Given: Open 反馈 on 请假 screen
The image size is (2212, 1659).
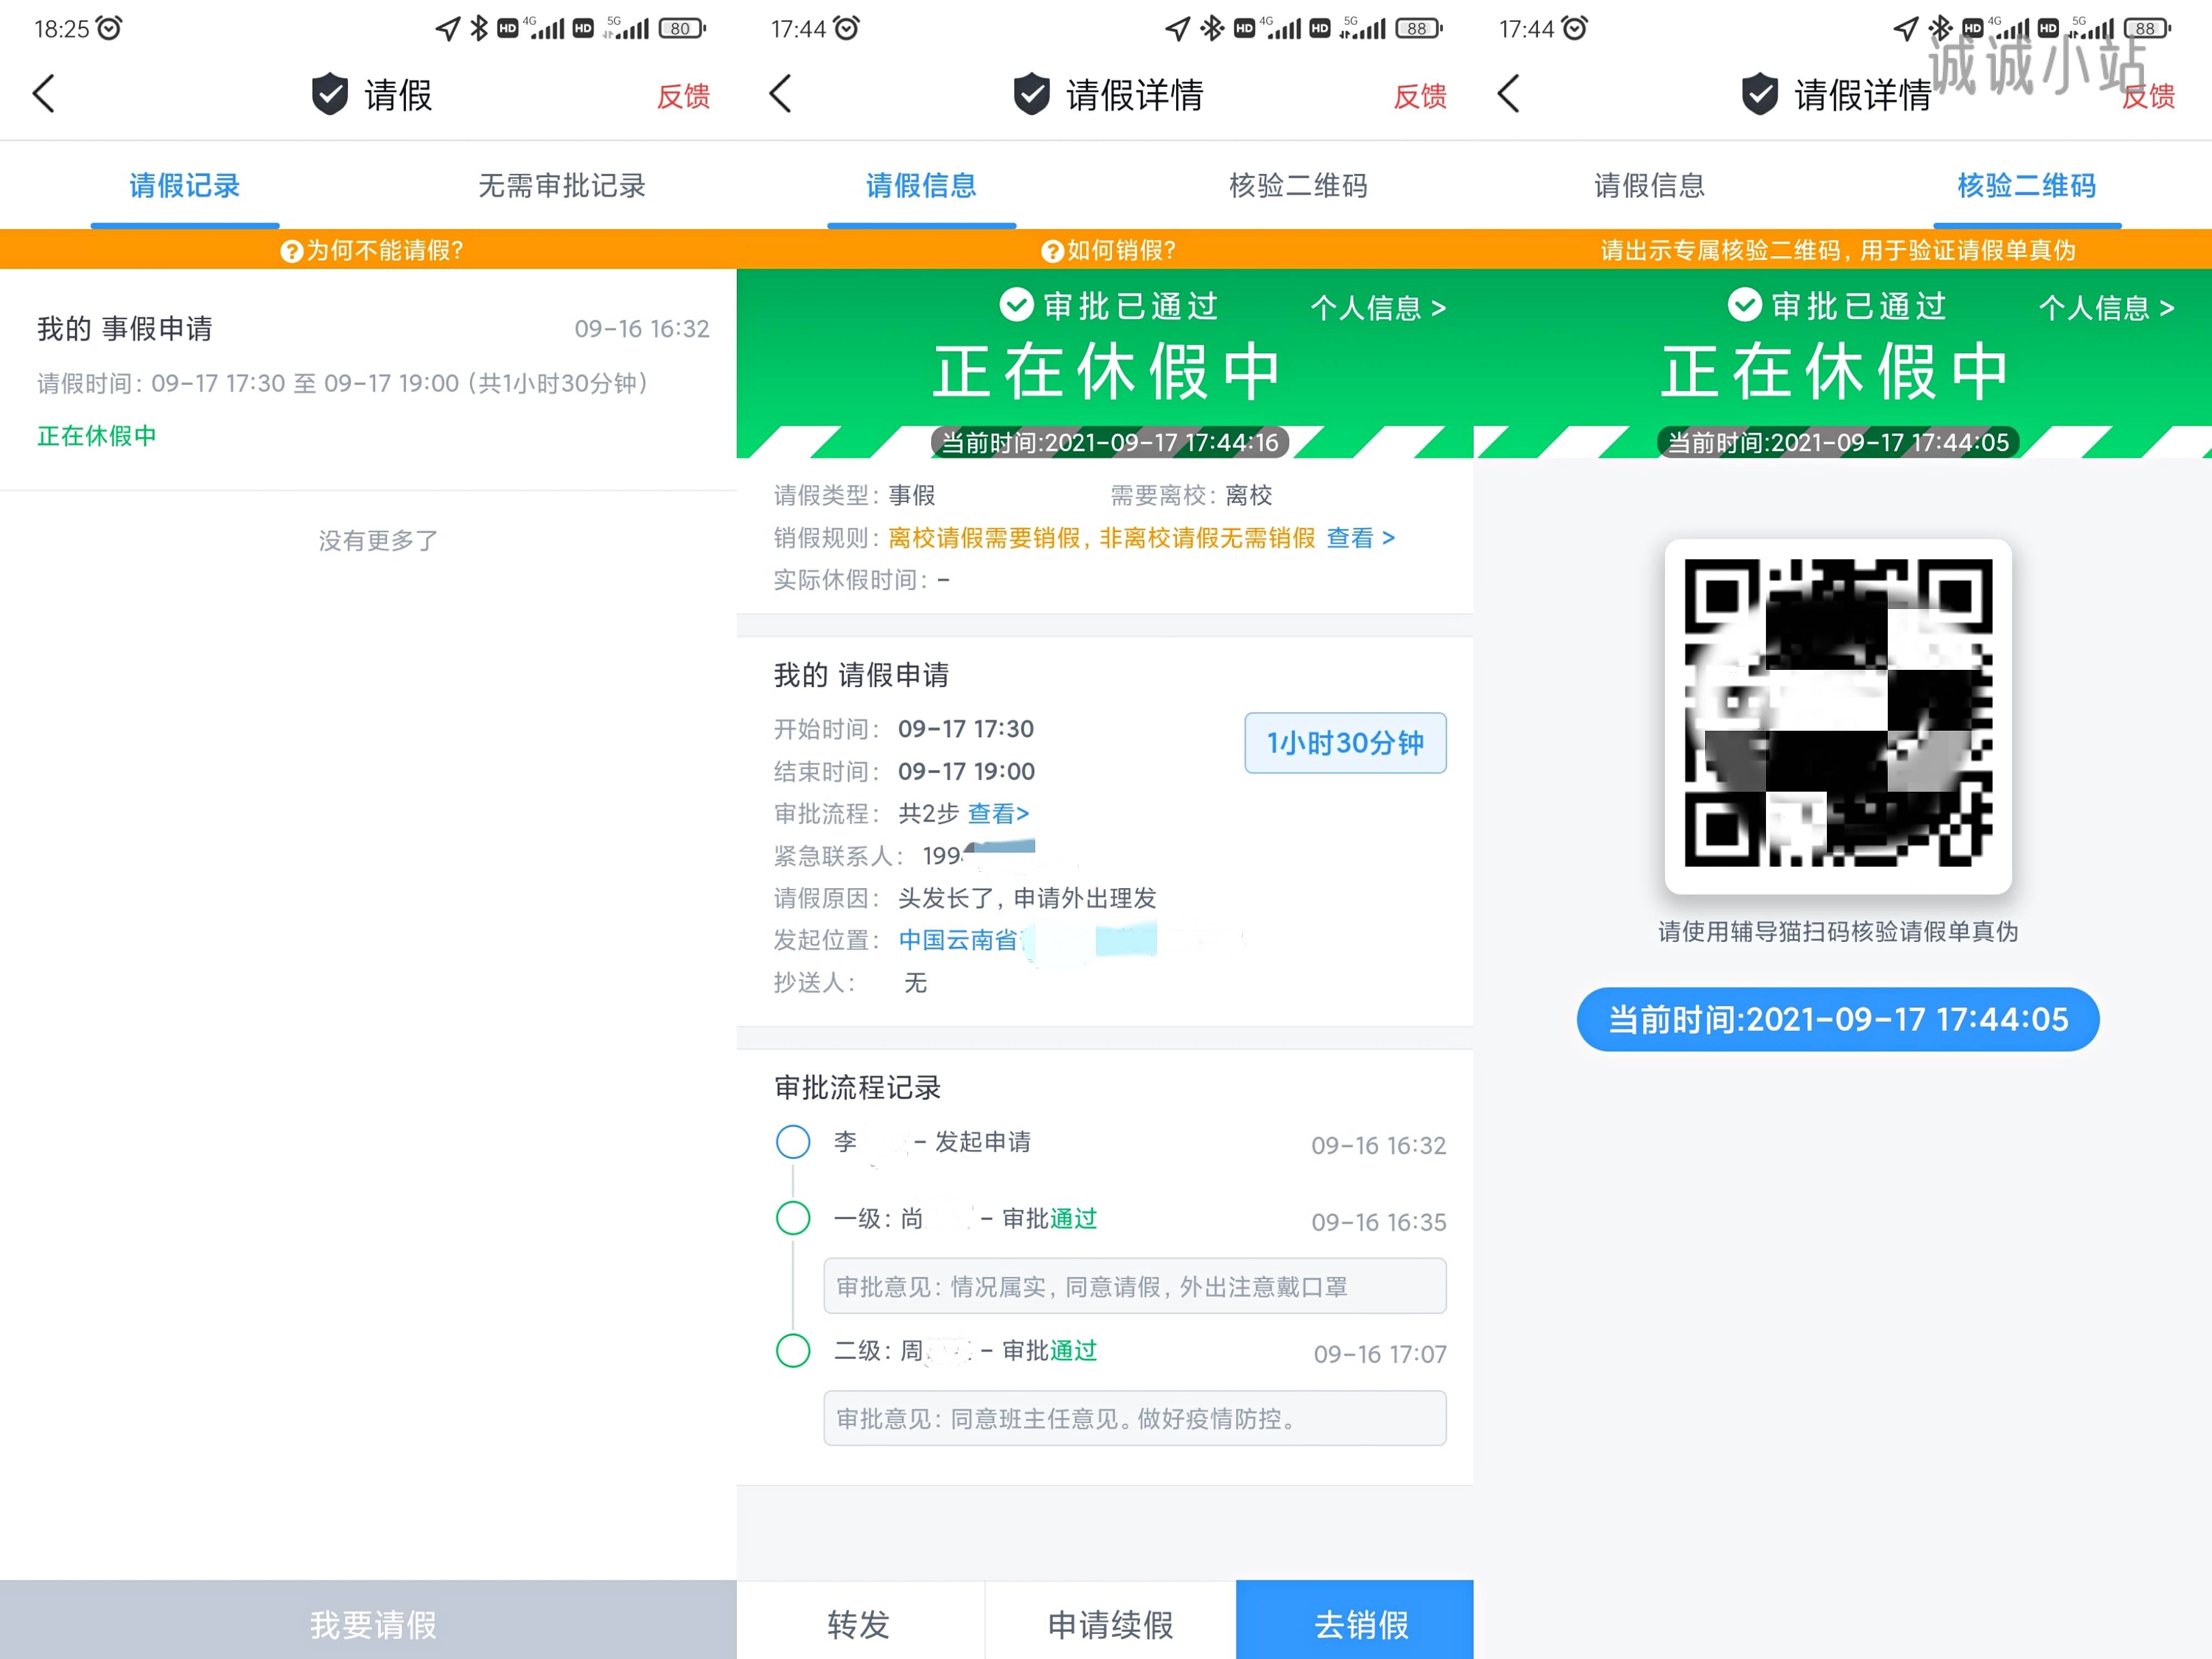Looking at the screenshot, I should 683,96.
